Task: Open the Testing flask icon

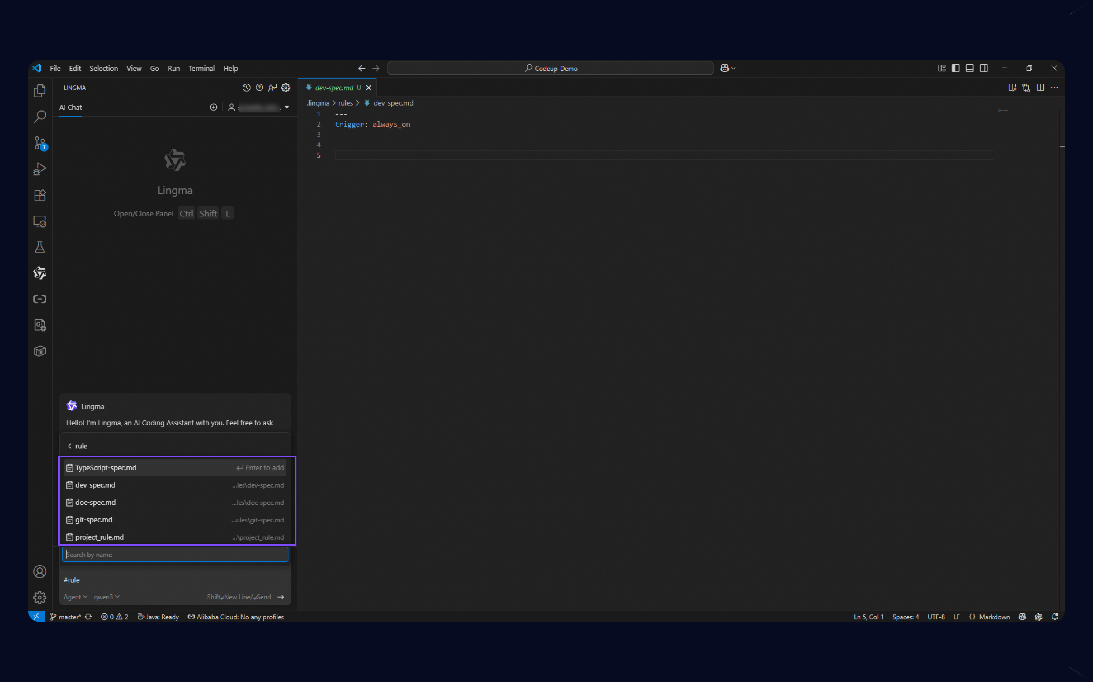Action: click(x=40, y=247)
